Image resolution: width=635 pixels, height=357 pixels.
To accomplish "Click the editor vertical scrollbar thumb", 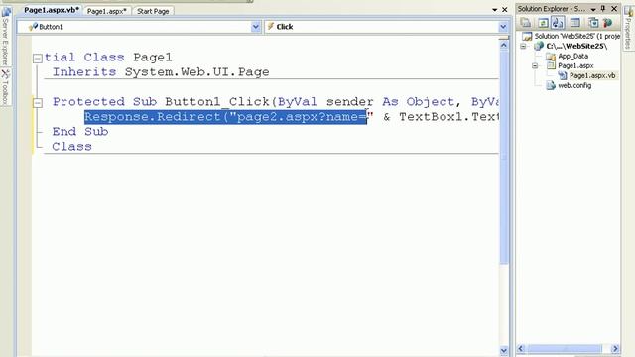I will click(x=504, y=157).
